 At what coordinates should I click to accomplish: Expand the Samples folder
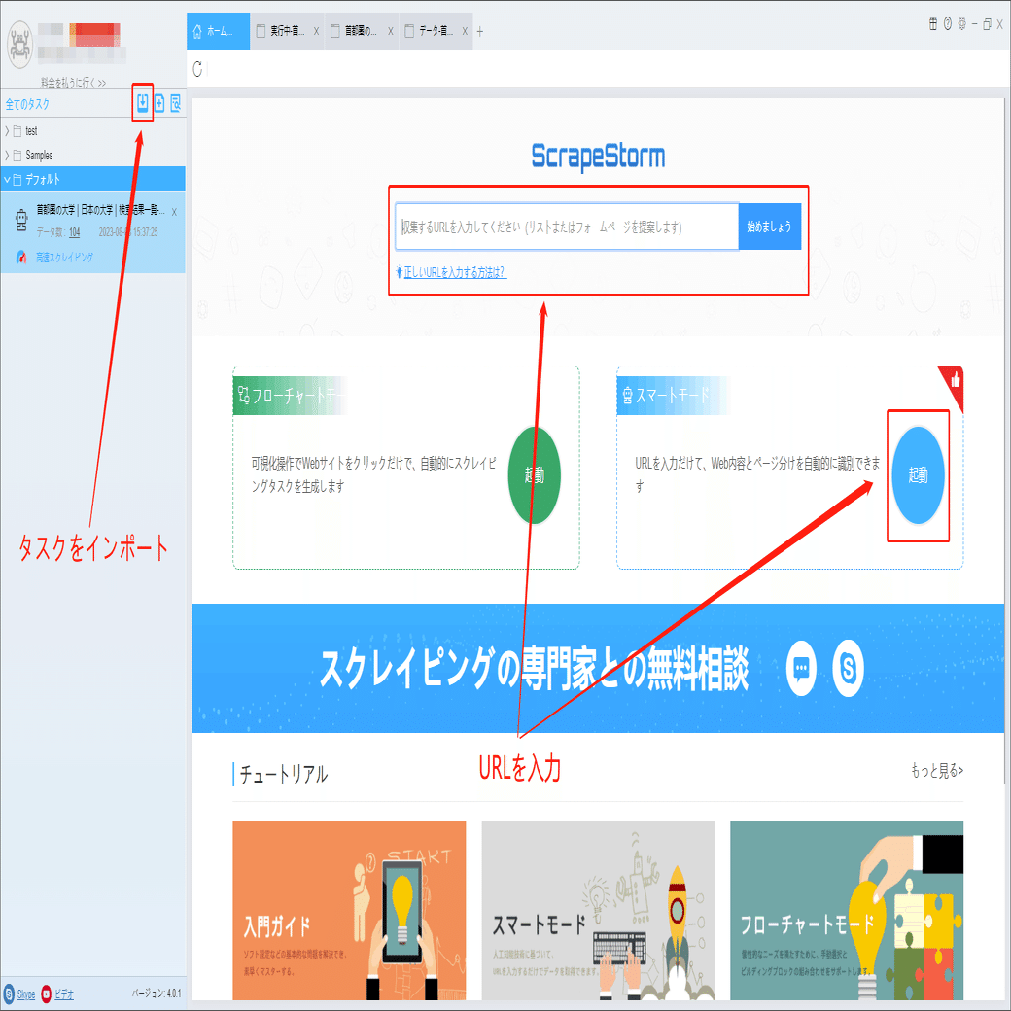pyautogui.click(x=7, y=156)
